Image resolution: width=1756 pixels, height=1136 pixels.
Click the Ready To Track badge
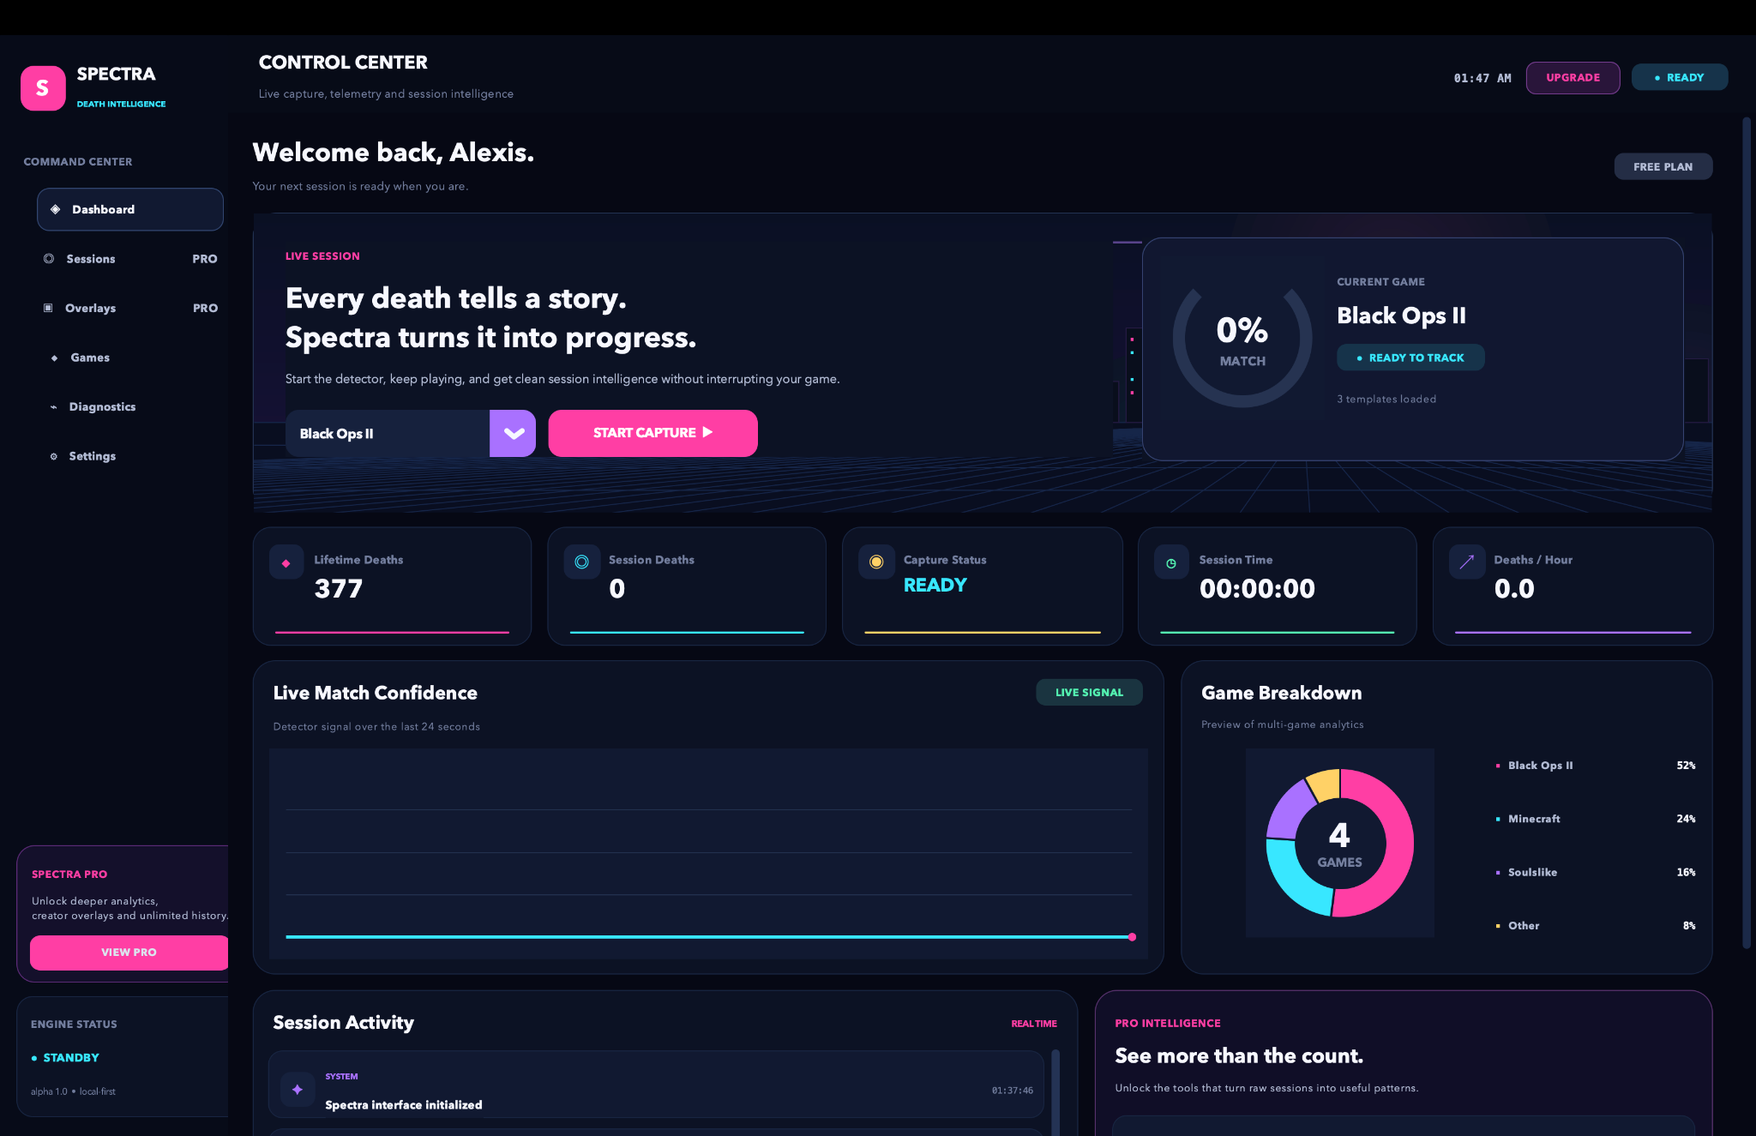coord(1410,358)
